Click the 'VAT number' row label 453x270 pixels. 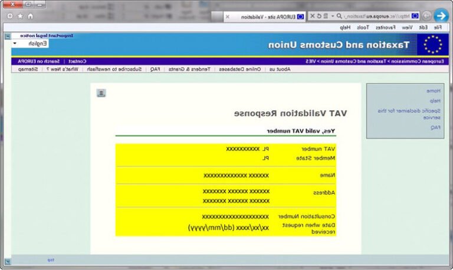coord(318,149)
